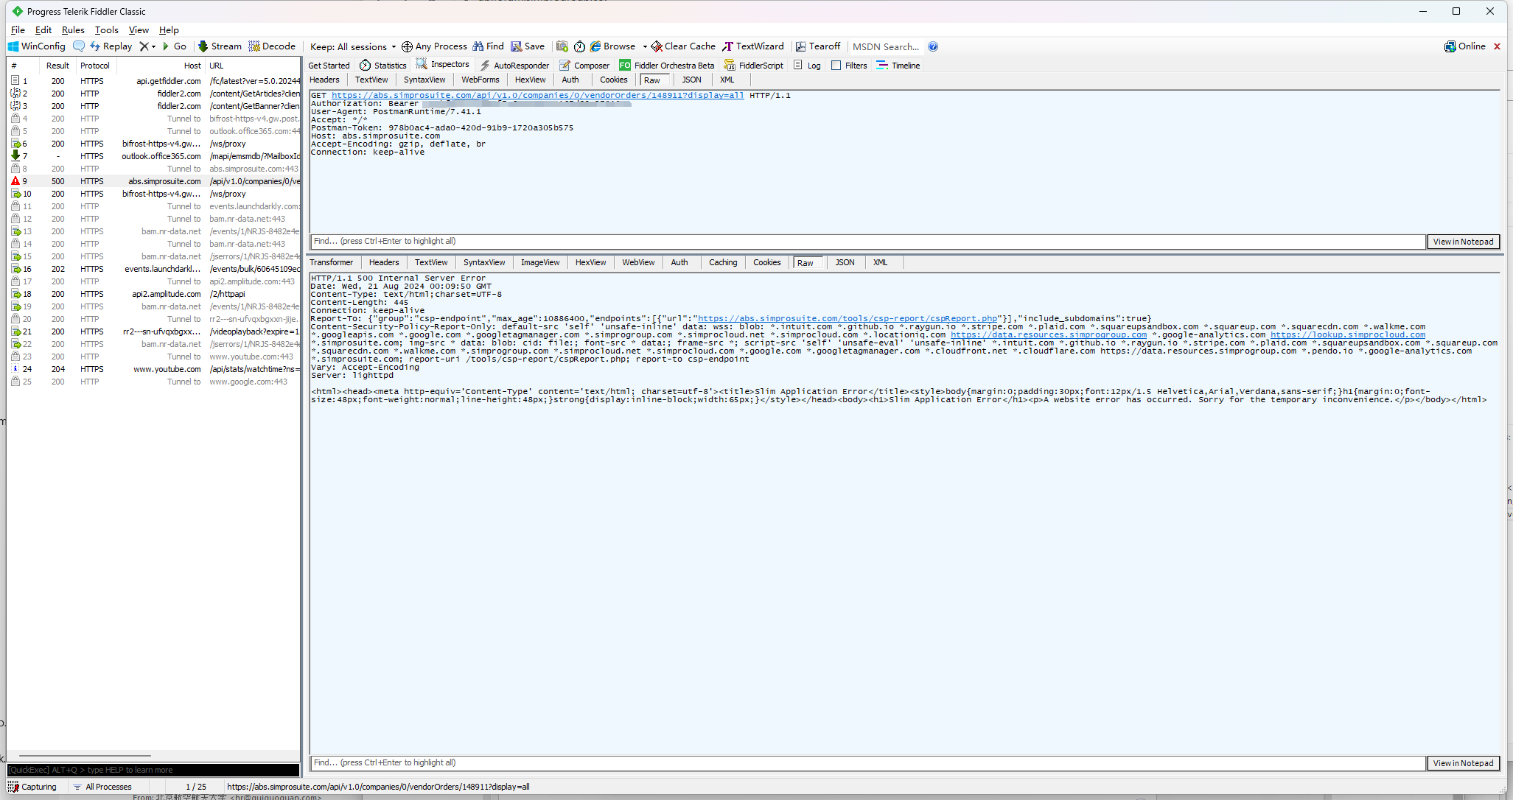Click the session list horizontal scrollbar
Image resolution: width=1513 pixels, height=800 pixels.
click(x=85, y=756)
